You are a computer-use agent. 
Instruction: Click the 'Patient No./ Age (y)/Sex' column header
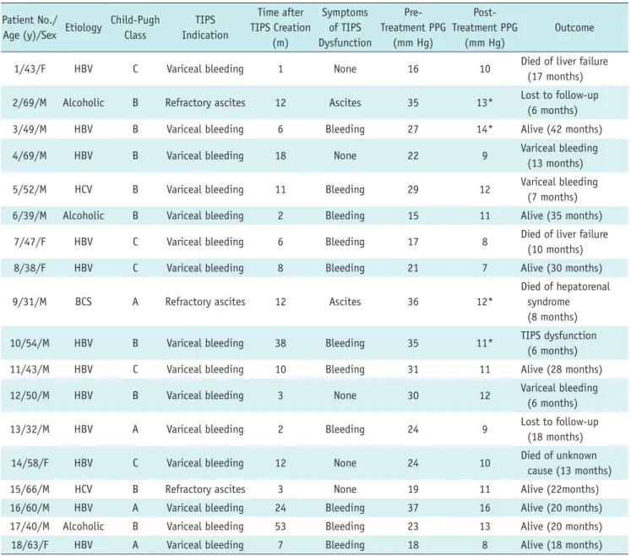[x=30, y=27]
